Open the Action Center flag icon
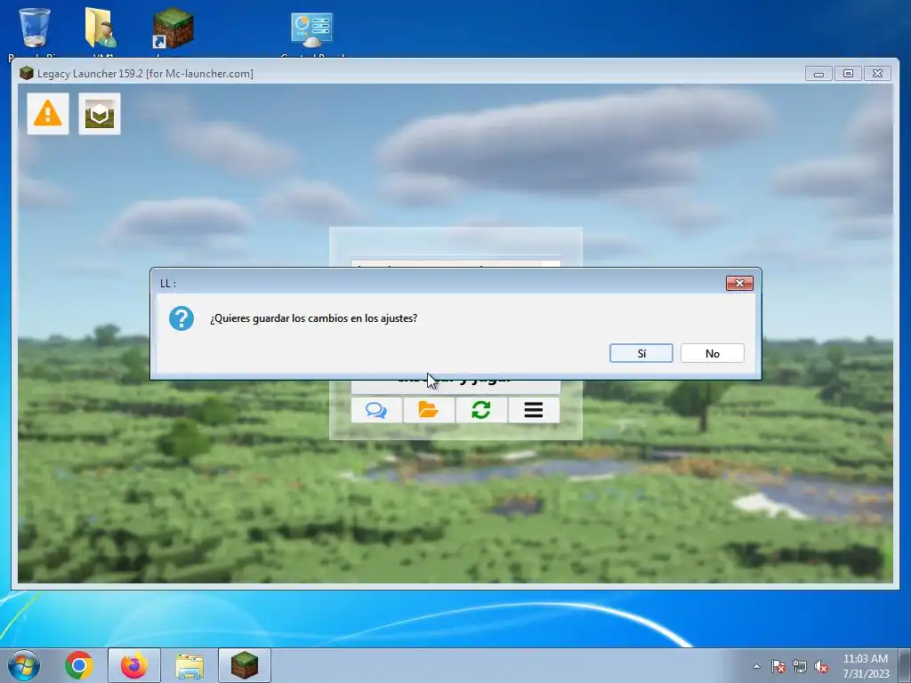 778,666
